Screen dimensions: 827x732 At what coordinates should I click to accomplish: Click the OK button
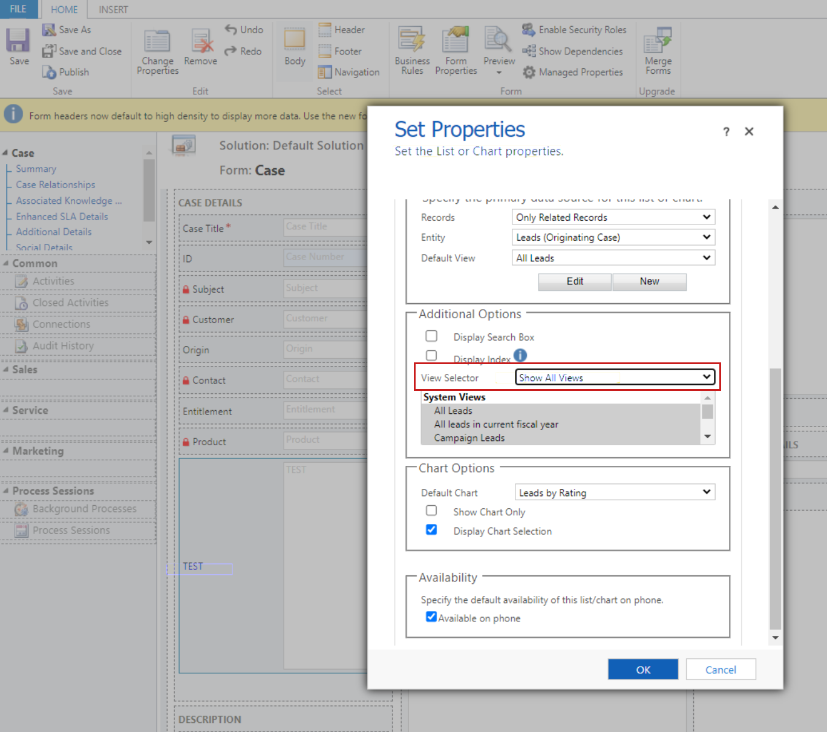[x=643, y=670]
